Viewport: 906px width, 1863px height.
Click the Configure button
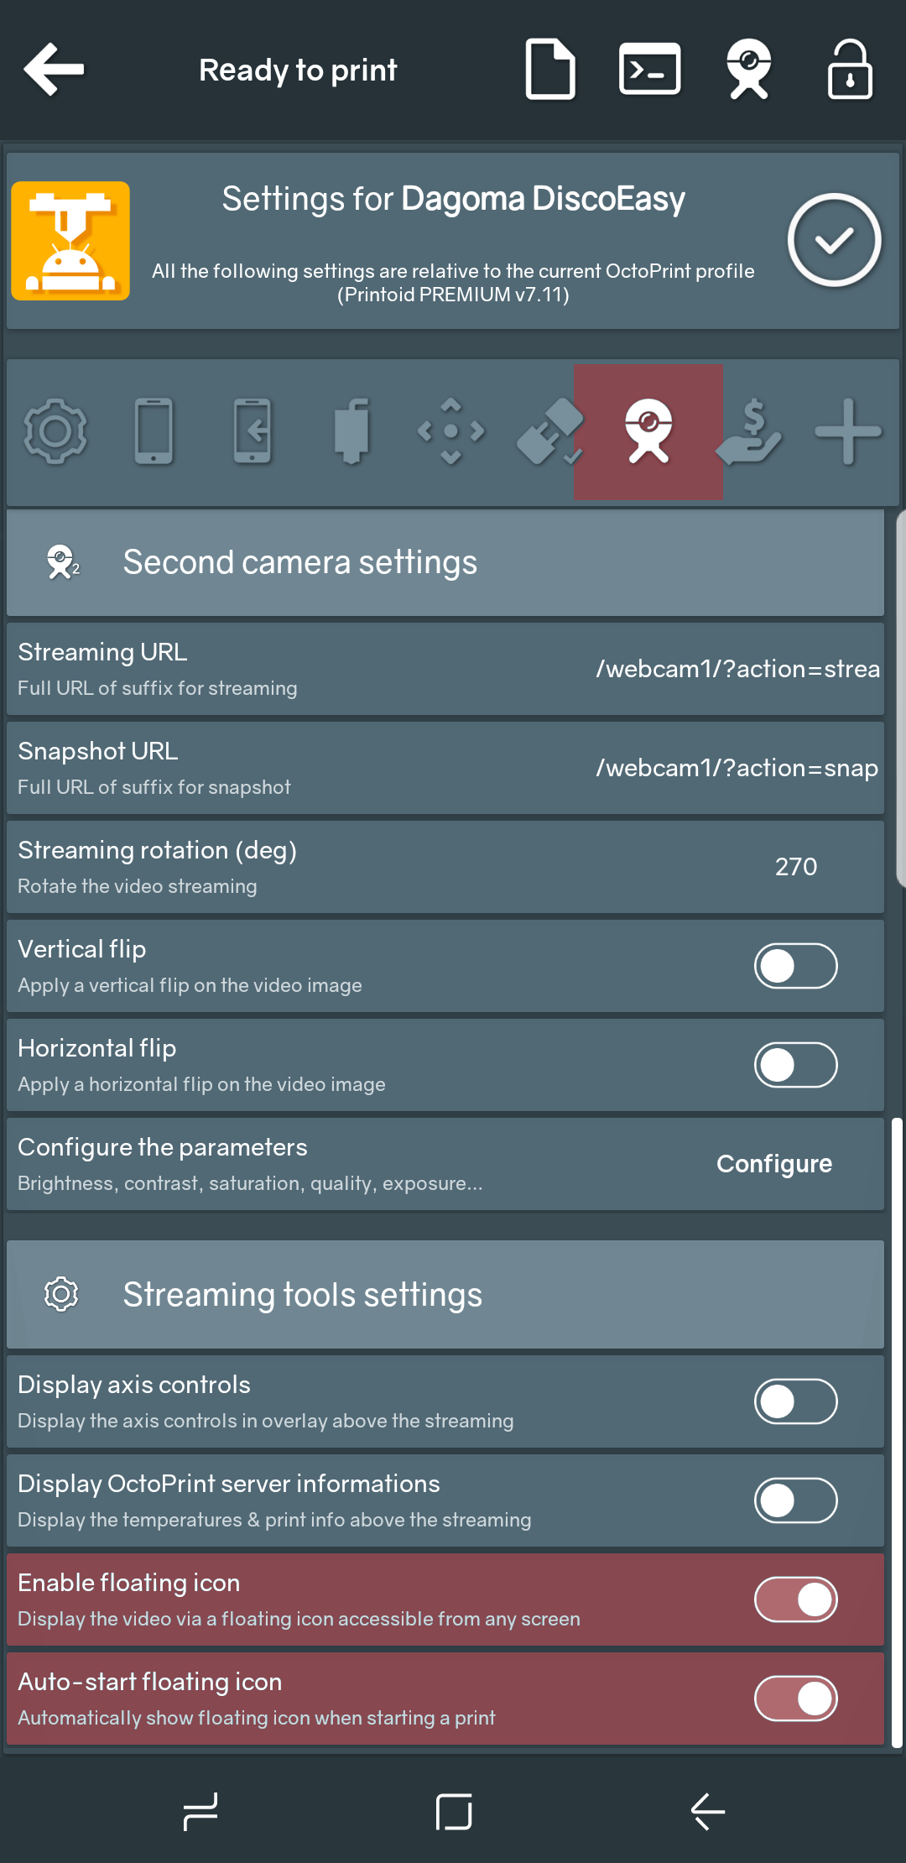[774, 1164]
